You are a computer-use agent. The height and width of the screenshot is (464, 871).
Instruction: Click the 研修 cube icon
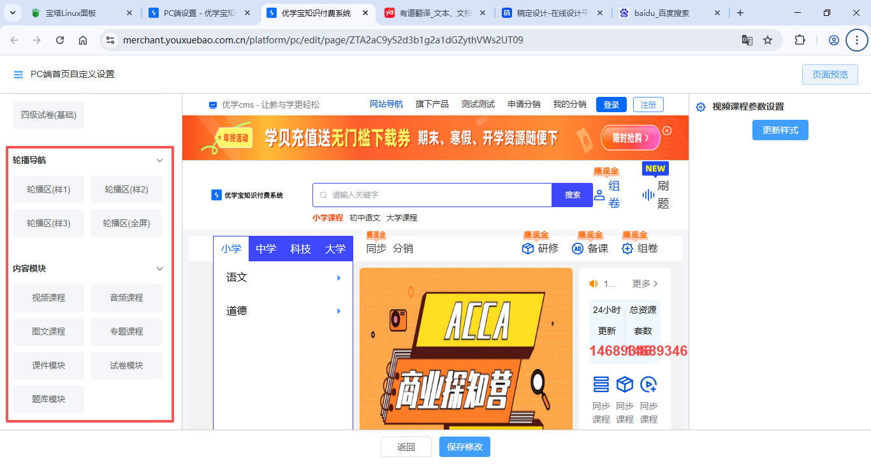pos(527,249)
